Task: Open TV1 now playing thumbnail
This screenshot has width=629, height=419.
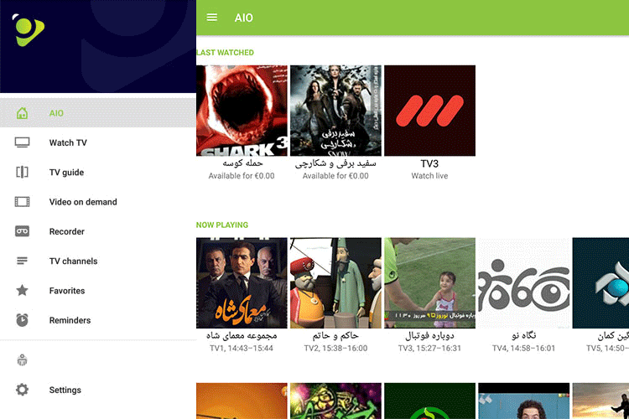Action: point(242,283)
